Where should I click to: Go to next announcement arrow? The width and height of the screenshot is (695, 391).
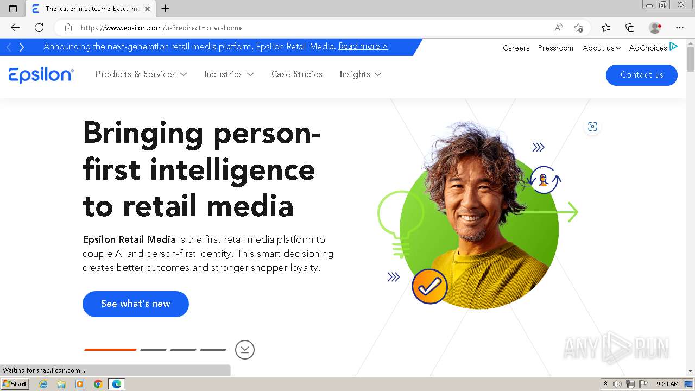click(x=22, y=47)
